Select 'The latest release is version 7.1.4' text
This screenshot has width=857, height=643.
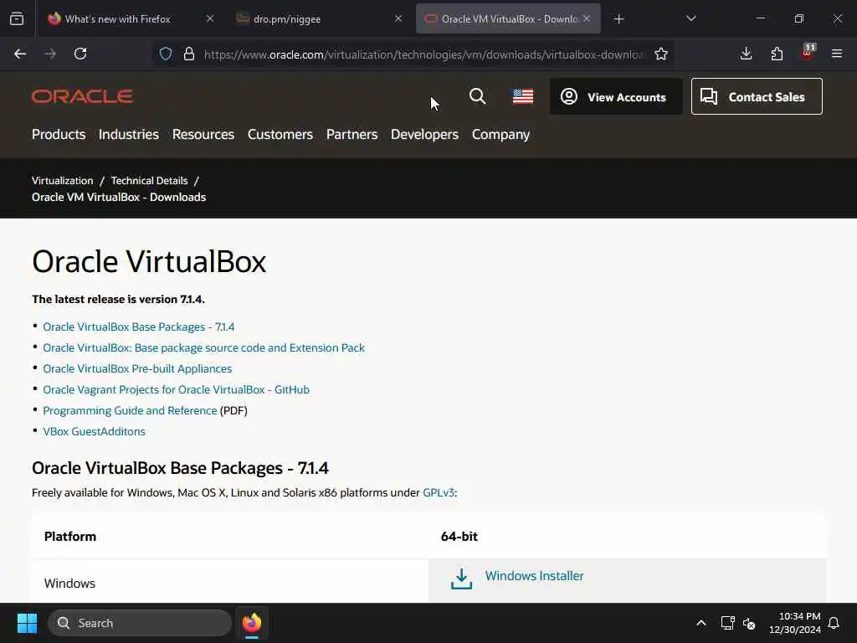(x=118, y=300)
